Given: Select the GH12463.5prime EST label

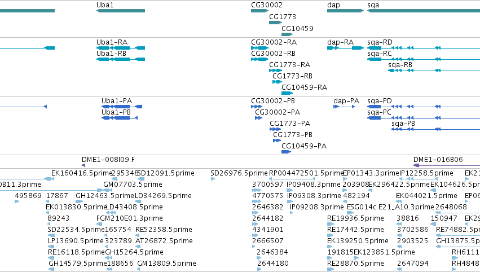Looking at the screenshot, I should pos(105,196).
